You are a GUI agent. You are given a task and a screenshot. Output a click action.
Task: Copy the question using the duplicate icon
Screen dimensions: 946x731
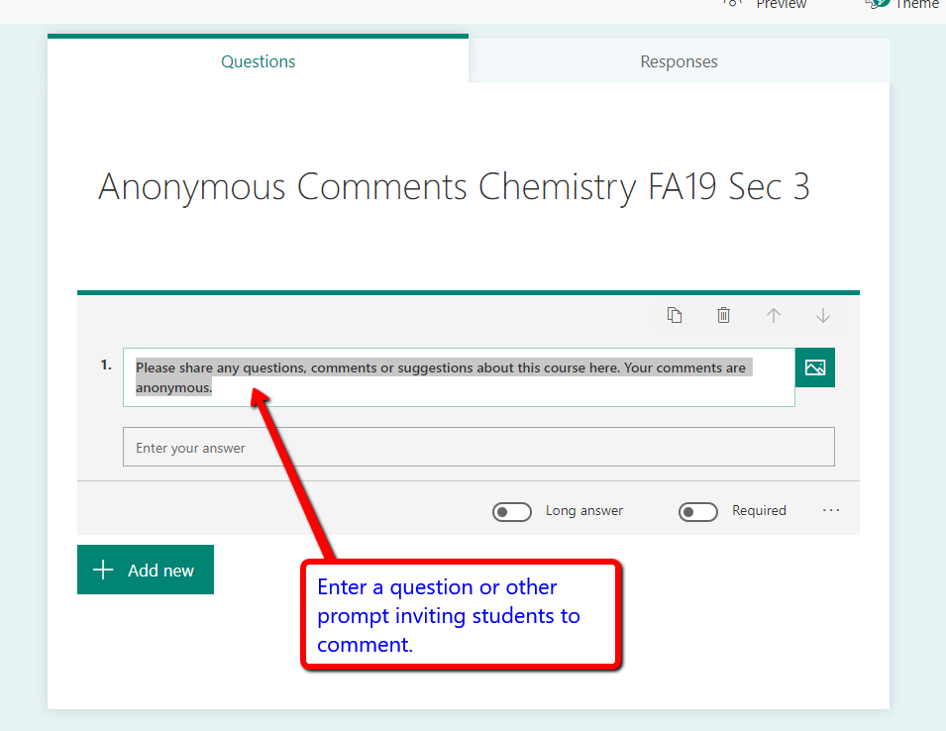click(x=675, y=315)
